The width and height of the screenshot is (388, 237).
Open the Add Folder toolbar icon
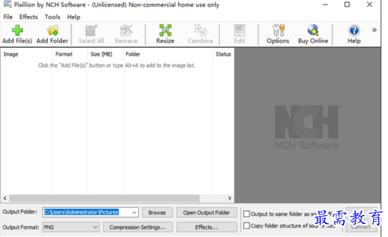point(53,30)
